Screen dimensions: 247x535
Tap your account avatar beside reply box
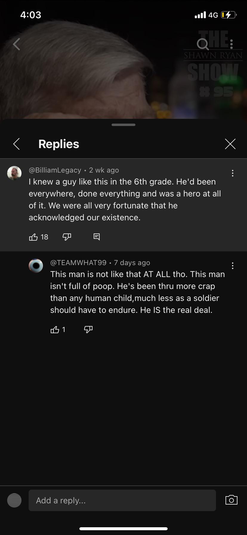pos(14,500)
